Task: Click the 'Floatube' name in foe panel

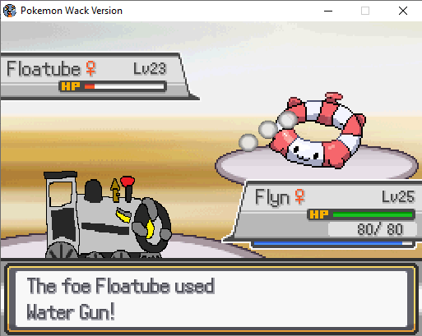Action: click(x=44, y=68)
